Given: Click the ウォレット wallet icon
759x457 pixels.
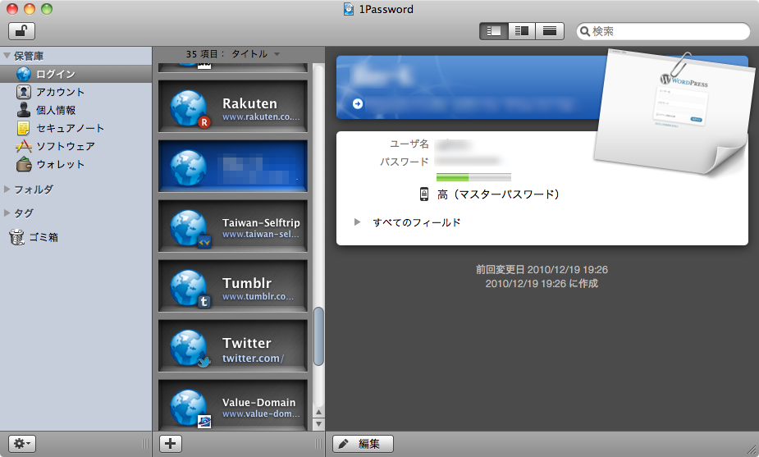Looking at the screenshot, I should 23,165.
